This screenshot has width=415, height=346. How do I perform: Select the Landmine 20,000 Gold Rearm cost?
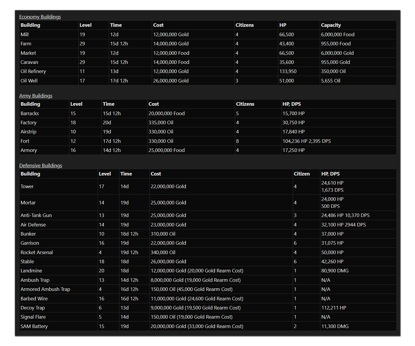(x=215, y=271)
